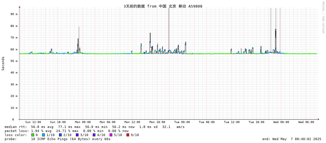Click the 'Tue 00:00' time label

(182, 122)
